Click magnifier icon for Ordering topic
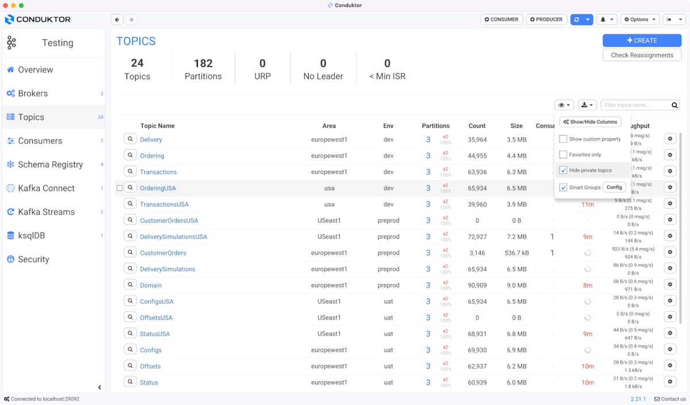This screenshot has width=690, height=405. [130, 155]
